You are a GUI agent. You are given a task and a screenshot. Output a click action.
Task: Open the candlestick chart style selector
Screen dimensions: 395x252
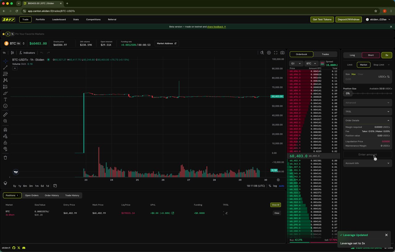click(12, 53)
